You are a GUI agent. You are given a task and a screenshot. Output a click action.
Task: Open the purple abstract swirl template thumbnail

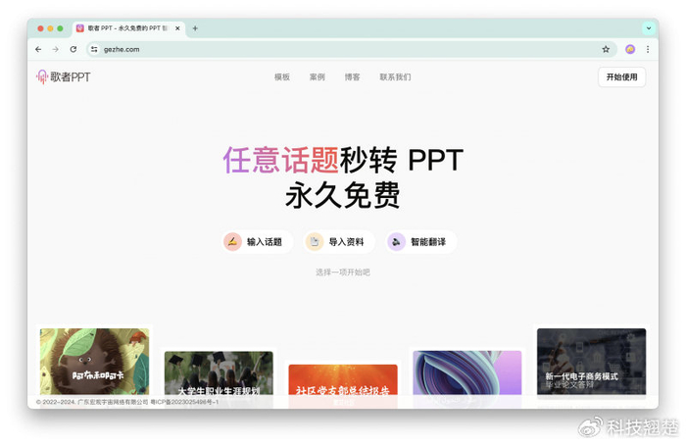[467, 372]
